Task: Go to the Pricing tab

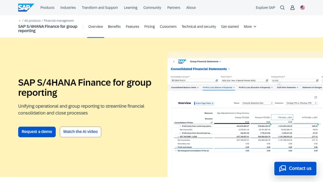Action: [x=150, y=27]
